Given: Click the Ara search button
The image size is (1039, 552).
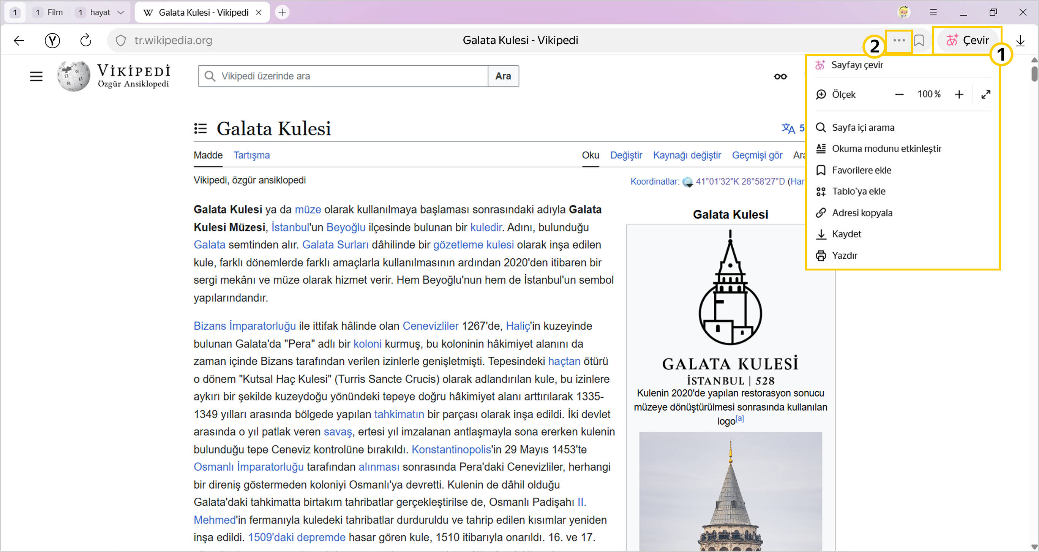Looking at the screenshot, I should (x=504, y=76).
